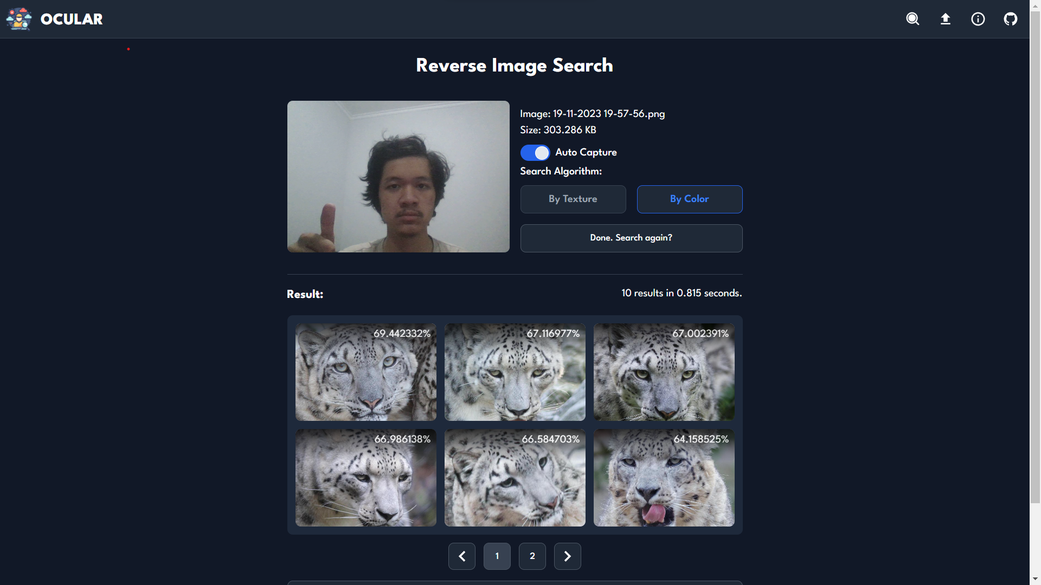Click the upload arrow icon

coord(945,19)
